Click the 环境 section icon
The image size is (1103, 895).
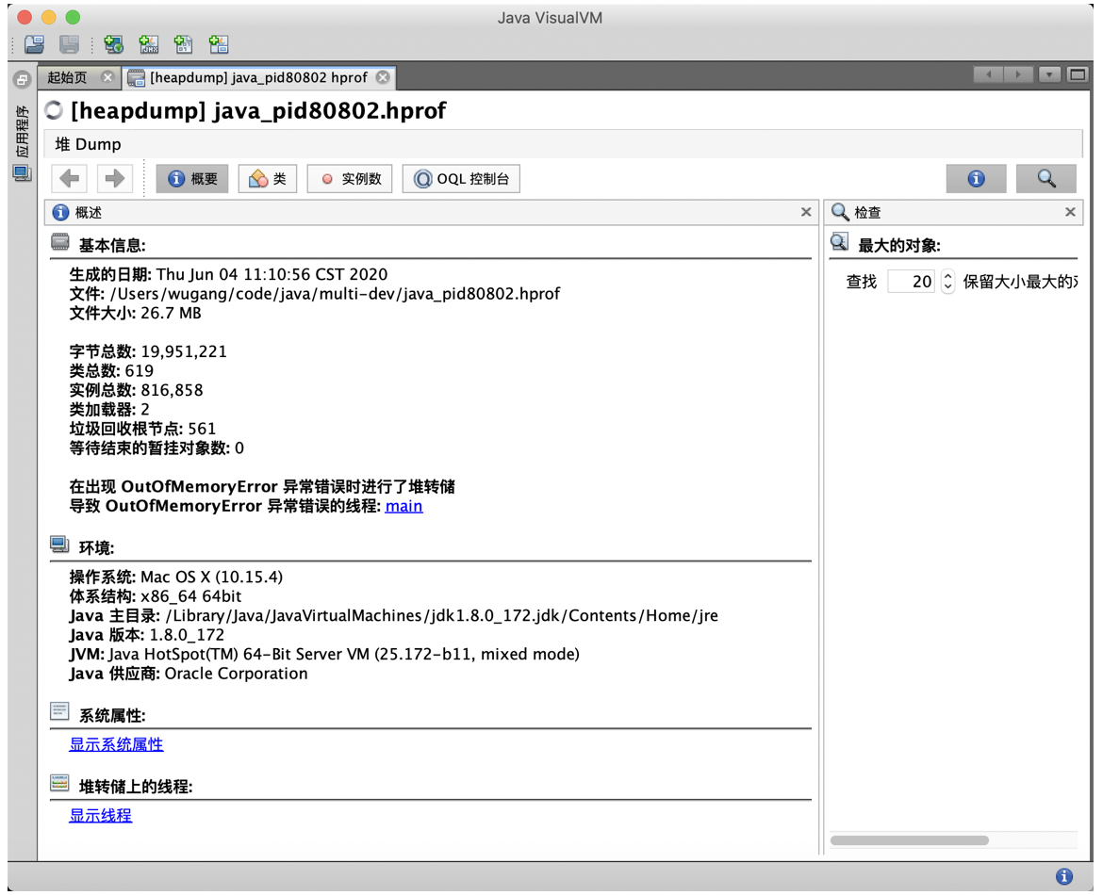pyautogui.click(x=59, y=545)
